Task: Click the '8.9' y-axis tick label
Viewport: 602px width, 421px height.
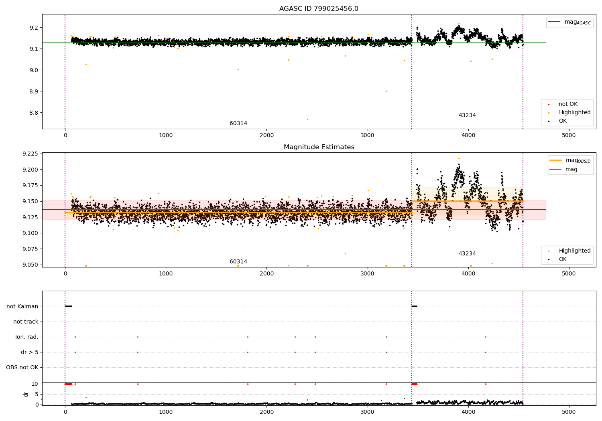Action: 34,91
